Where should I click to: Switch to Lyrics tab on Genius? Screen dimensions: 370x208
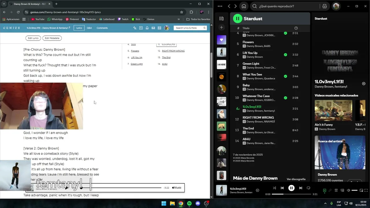coord(79,28)
